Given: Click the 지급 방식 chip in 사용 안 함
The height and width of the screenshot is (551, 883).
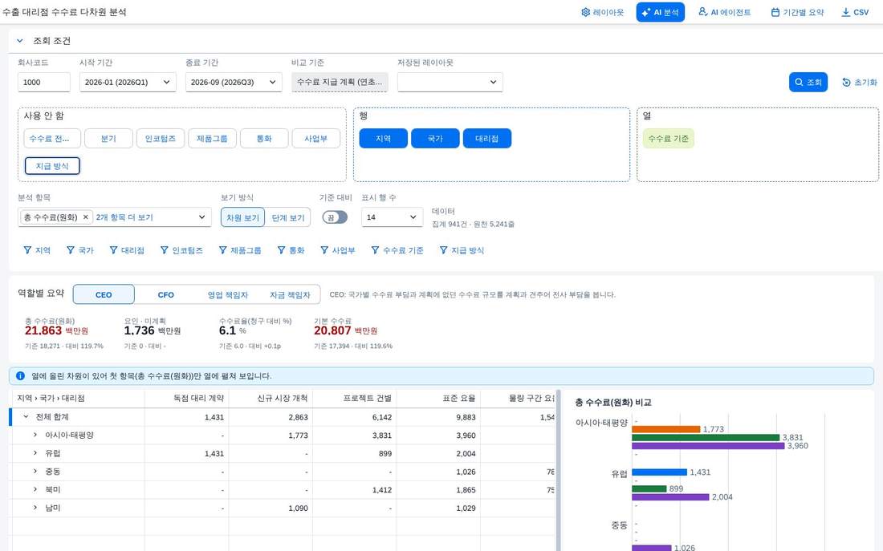Looking at the screenshot, I should [52, 166].
